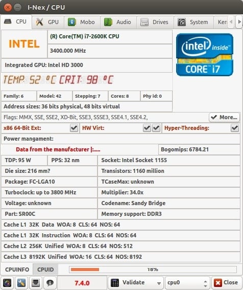Click the CPU usage progress bar
The width and height of the screenshot is (243, 290).
(x=153, y=270)
